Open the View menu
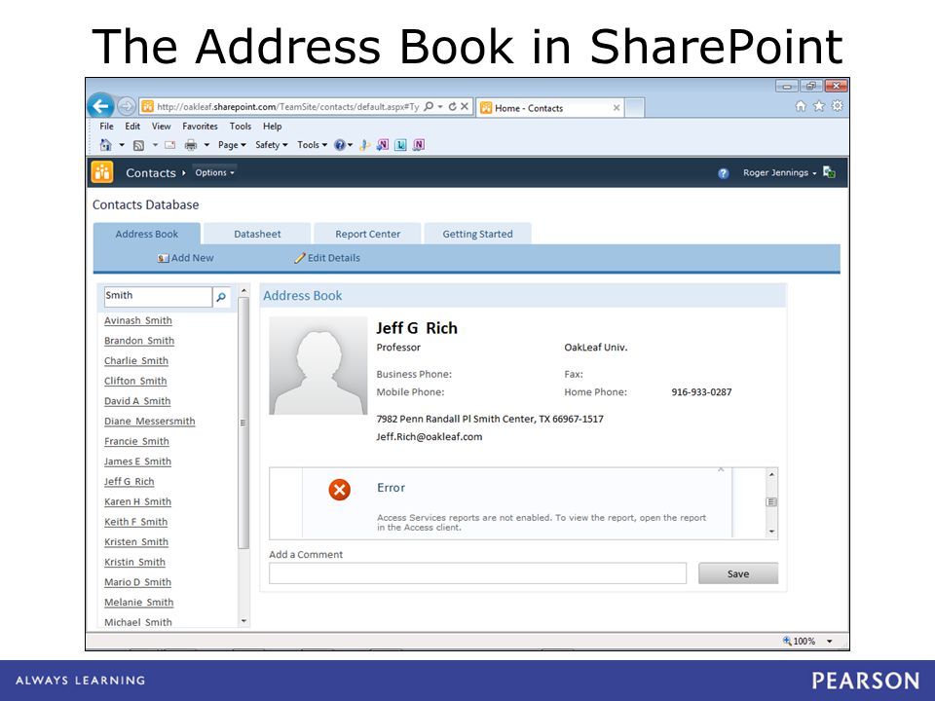The width and height of the screenshot is (935, 701). tap(161, 127)
